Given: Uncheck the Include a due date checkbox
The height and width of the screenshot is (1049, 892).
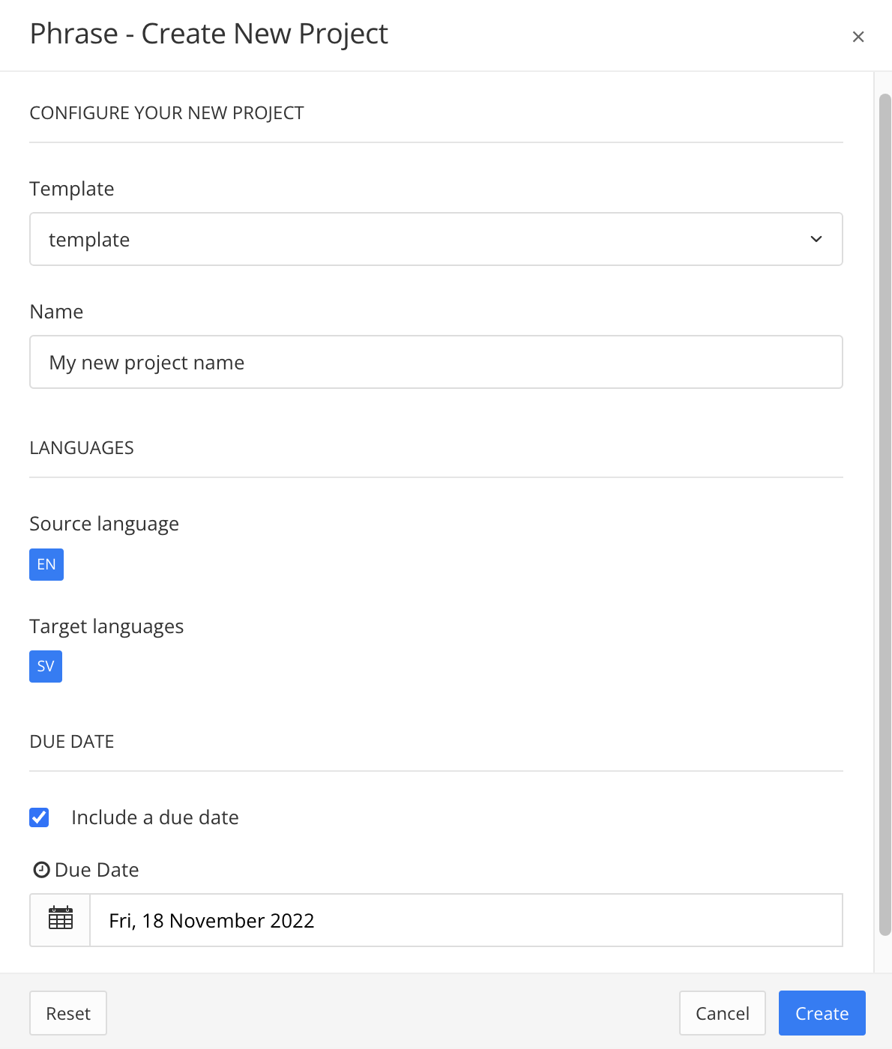Looking at the screenshot, I should click(38, 817).
